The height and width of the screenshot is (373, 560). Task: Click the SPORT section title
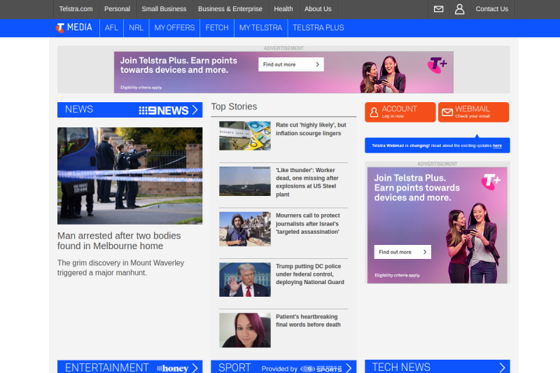[234, 367]
